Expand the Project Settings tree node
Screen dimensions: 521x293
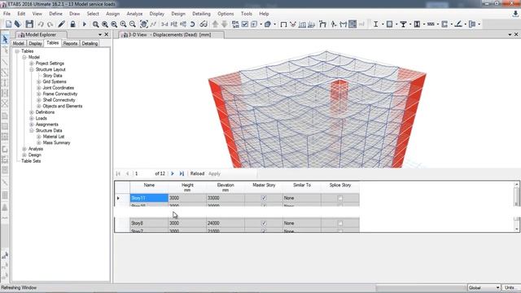pos(32,63)
